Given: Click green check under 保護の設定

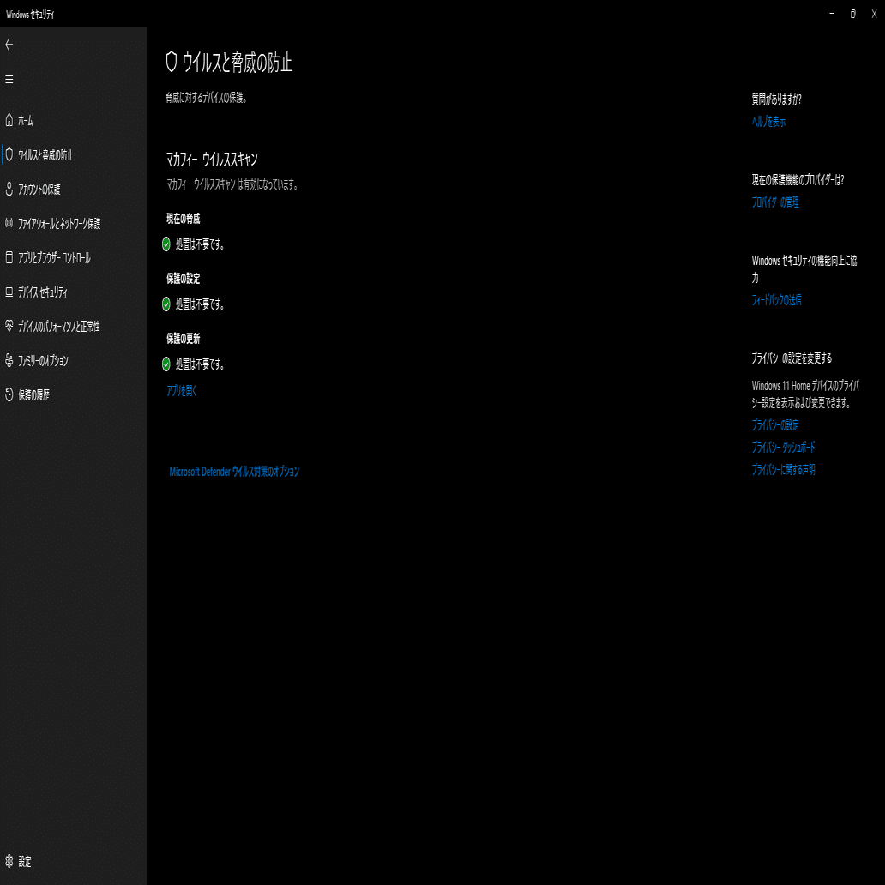Looking at the screenshot, I should (166, 304).
